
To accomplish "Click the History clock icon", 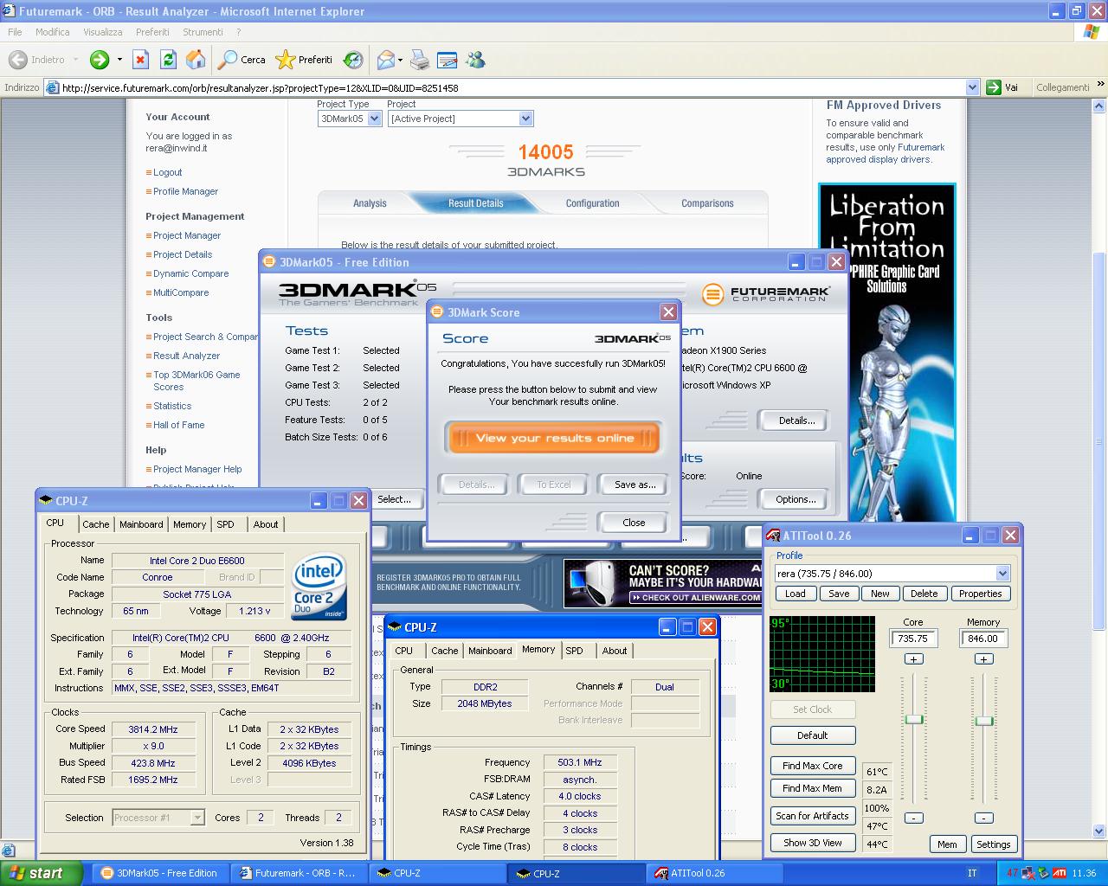I will tap(352, 60).
